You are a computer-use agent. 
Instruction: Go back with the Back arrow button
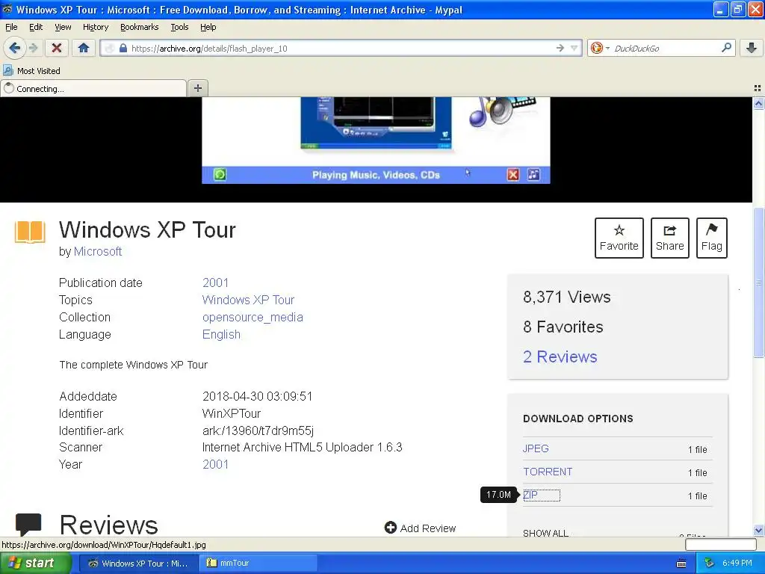point(15,48)
